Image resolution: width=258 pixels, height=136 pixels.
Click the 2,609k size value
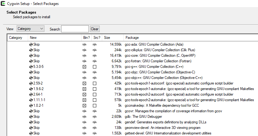(x=117, y=117)
